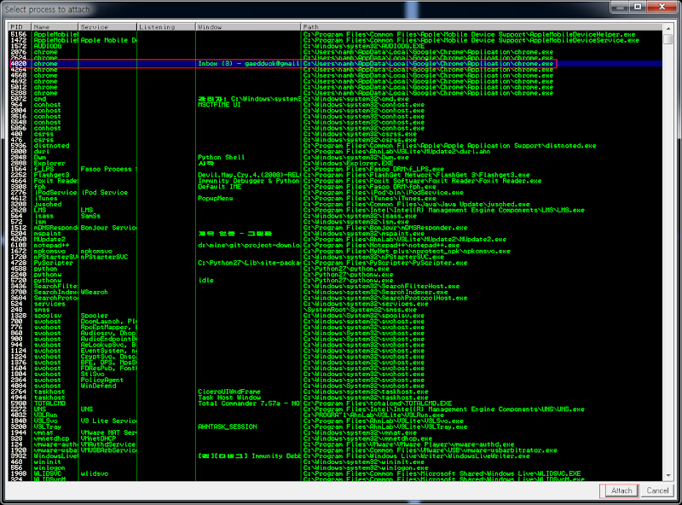Select the TOTALCMD process row
The height and width of the screenshot is (505, 682).
tap(335, 403)
